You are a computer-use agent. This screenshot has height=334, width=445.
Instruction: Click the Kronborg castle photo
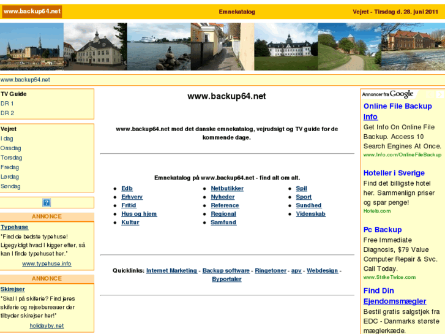coord(32,47)
